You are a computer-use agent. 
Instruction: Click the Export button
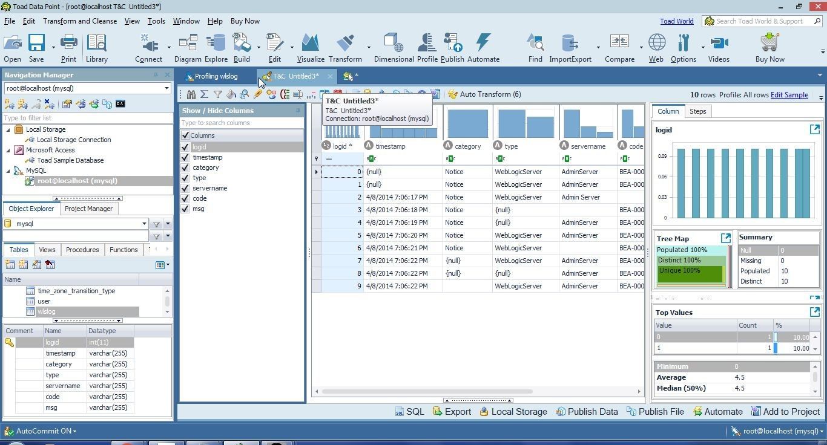[452, 412]
